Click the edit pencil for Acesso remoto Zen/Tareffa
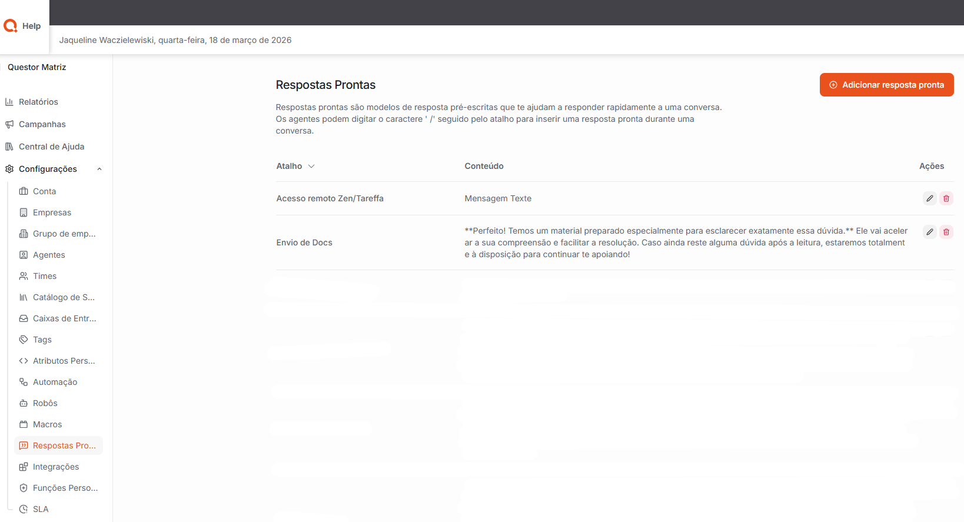The height and width of the screenshot is (522, 964). [x=929, y=198]
